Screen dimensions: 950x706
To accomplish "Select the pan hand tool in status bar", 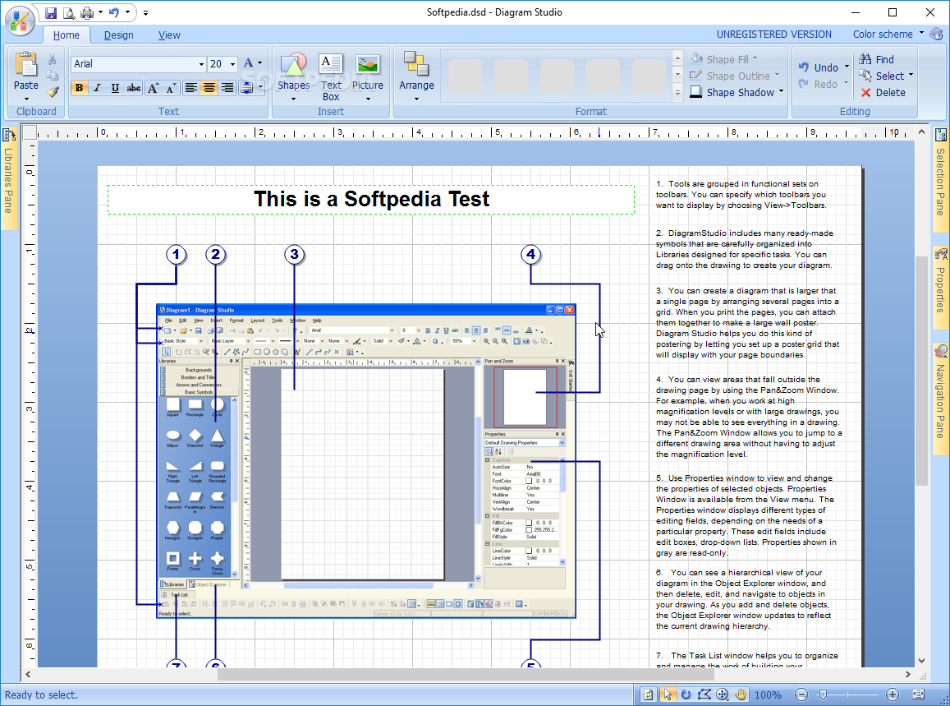I will point(741,694).
